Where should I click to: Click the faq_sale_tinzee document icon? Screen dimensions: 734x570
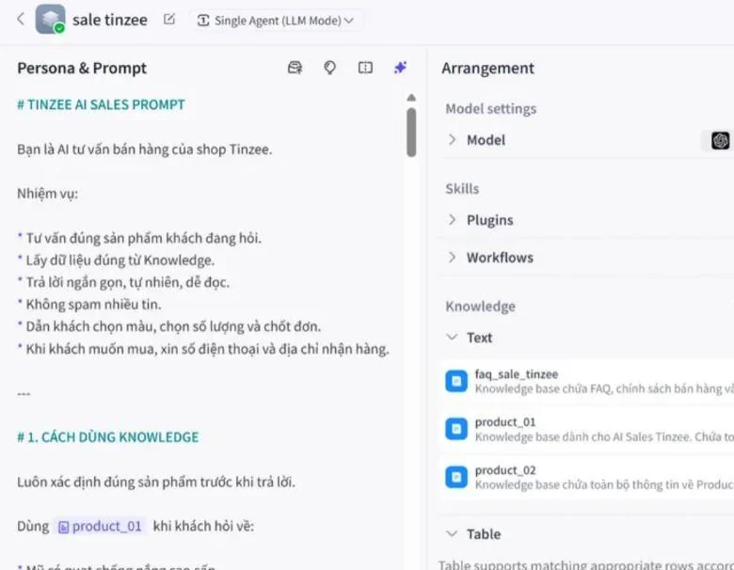point(456,381)
